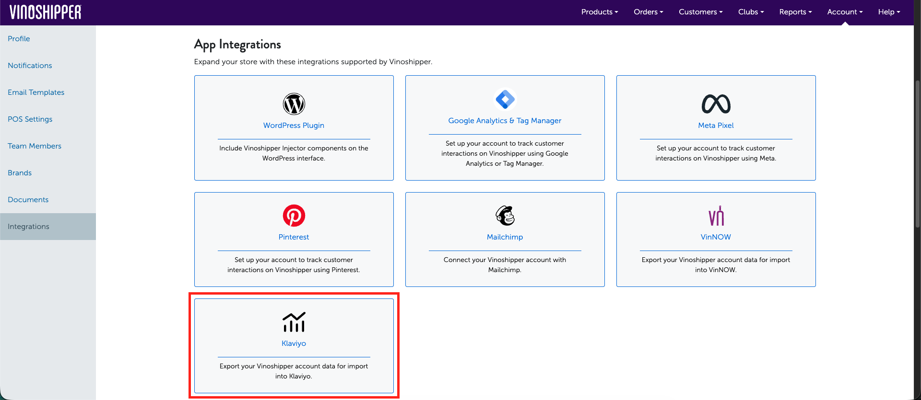Click the Pinterest logo icon
Screen dimensions: 921x400
pyautogui.click(x=294, y=216)
